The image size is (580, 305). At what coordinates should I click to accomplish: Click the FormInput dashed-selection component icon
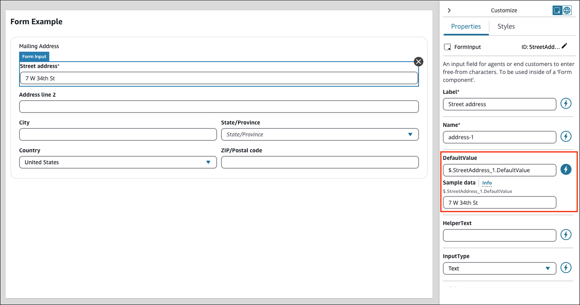(x=447, y=46)
